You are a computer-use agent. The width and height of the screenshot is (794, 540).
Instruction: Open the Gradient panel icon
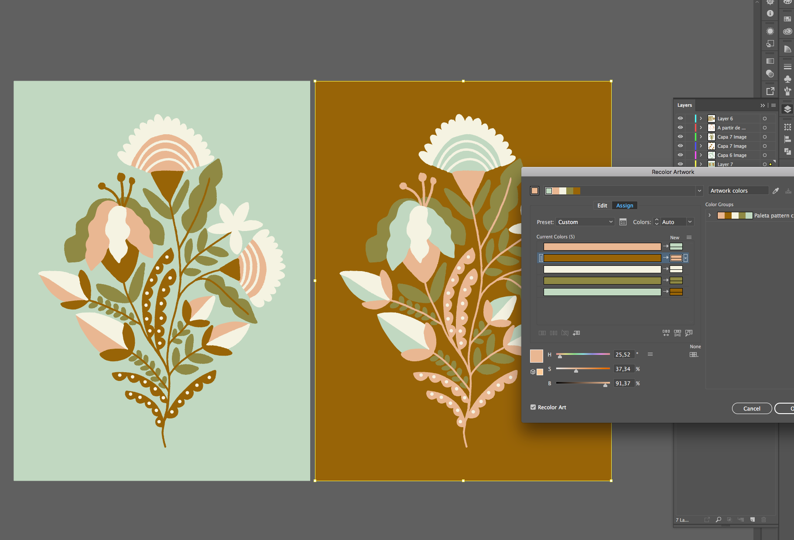pyautogui.click(x=770, y=61)
